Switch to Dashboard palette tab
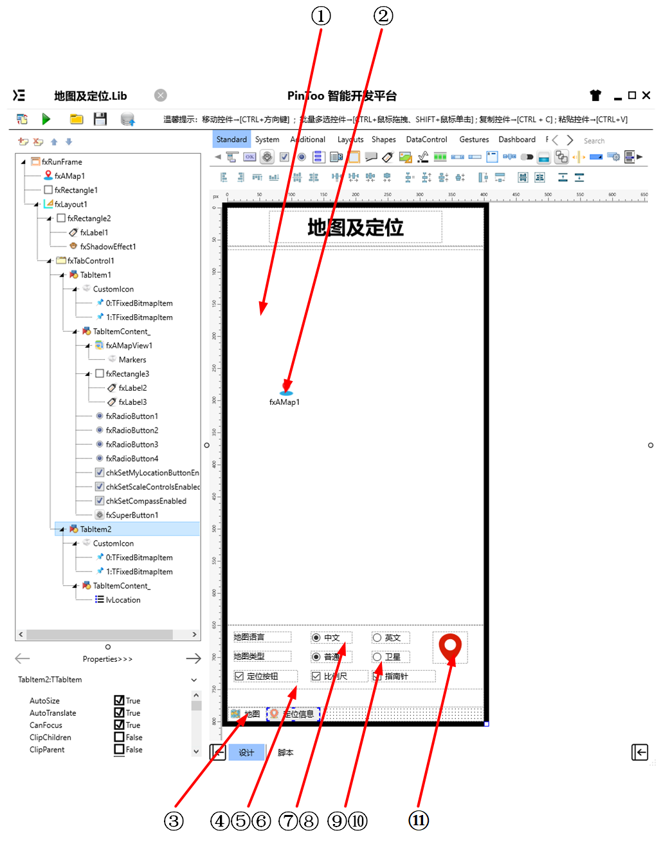661x842 pixels. 517,139
